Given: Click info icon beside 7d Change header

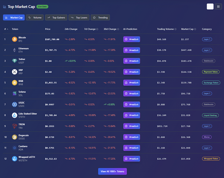Looking at the screenshot, I should 97,29.
